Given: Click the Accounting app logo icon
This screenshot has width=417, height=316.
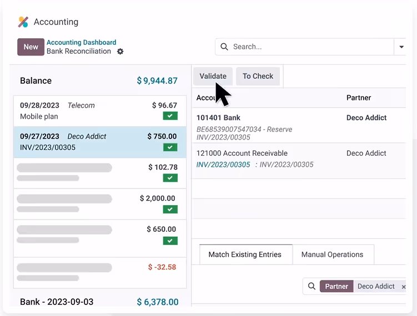Looking at the screenshot, I should point(23,22).
